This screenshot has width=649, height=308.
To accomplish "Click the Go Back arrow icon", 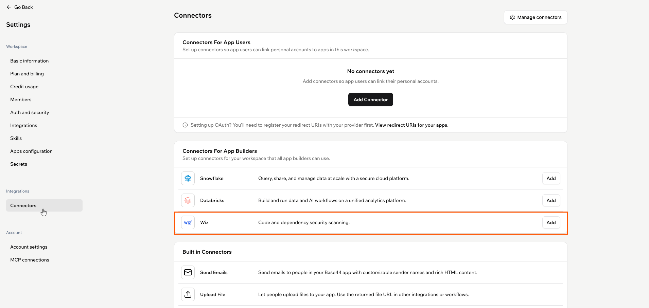I will click(9, 7).
